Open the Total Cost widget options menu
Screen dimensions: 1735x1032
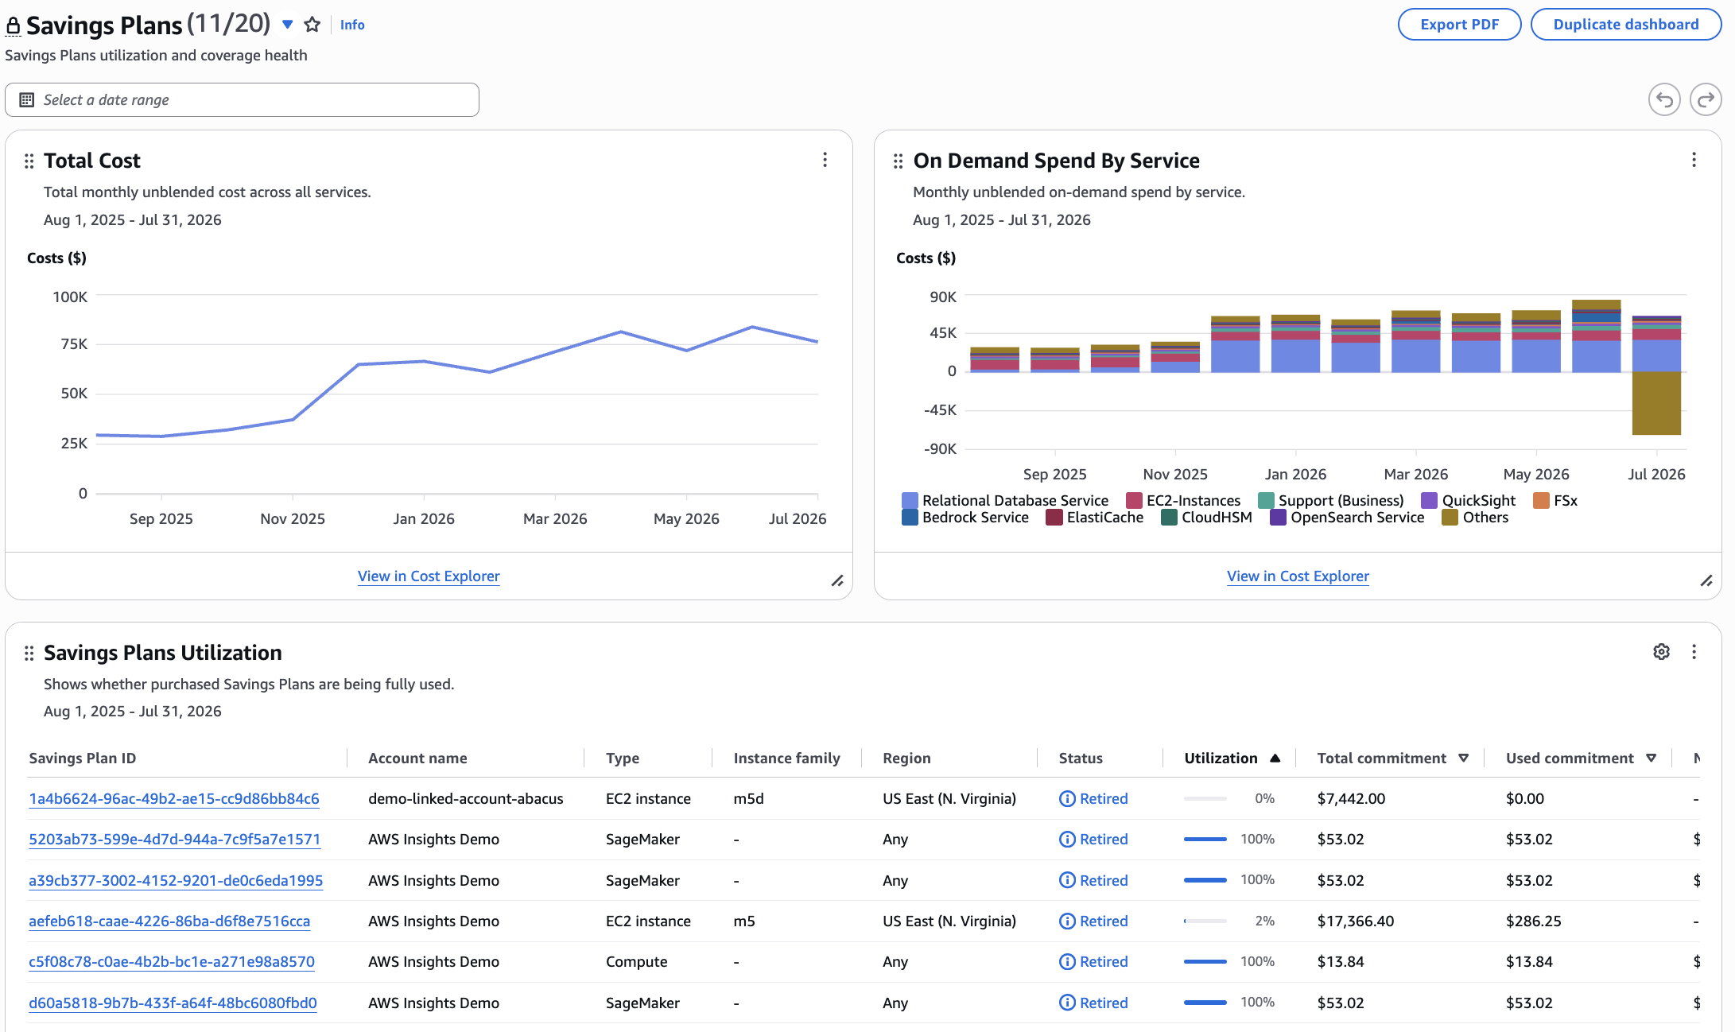pyautogui.click(x=825, y=160)
